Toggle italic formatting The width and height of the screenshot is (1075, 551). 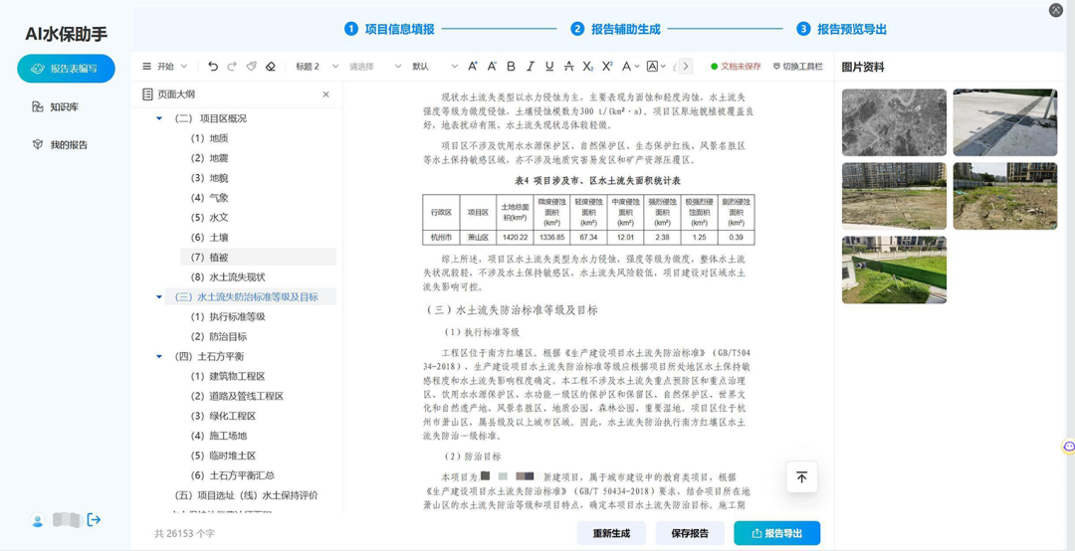click(531, 67)
